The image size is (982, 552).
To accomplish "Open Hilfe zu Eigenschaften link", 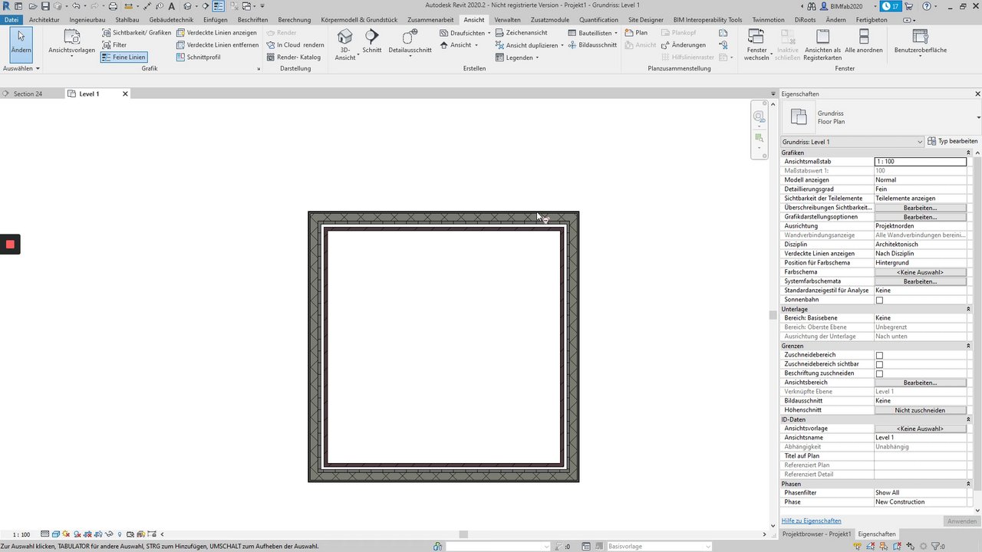I will (x=811, y=521).
